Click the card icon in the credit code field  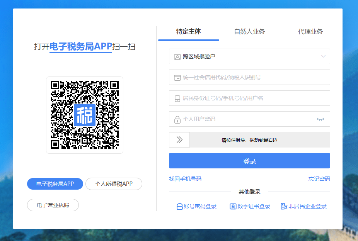click(x=177, y=78)
